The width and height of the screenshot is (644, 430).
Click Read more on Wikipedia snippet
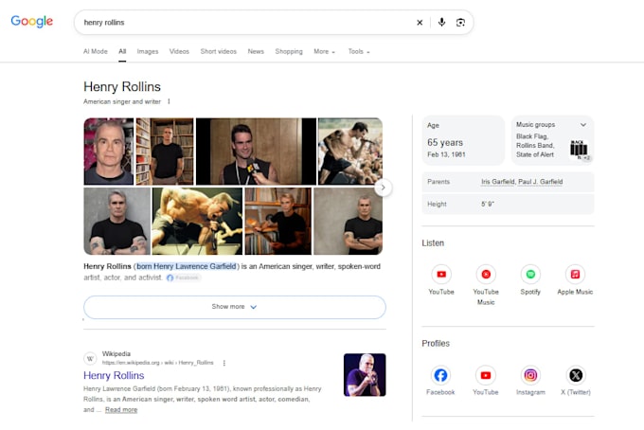tap(121, 410)
